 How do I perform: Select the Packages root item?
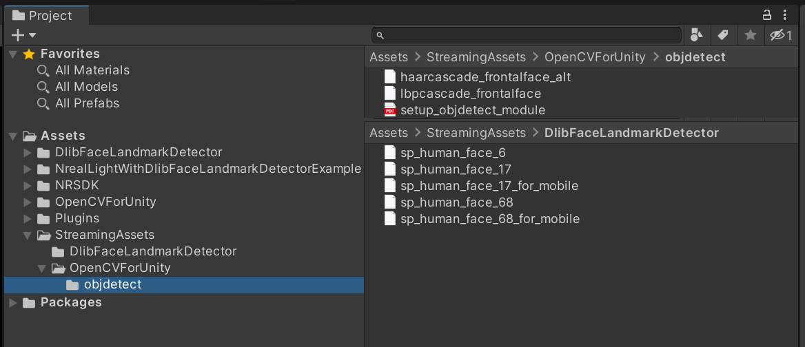71,302
